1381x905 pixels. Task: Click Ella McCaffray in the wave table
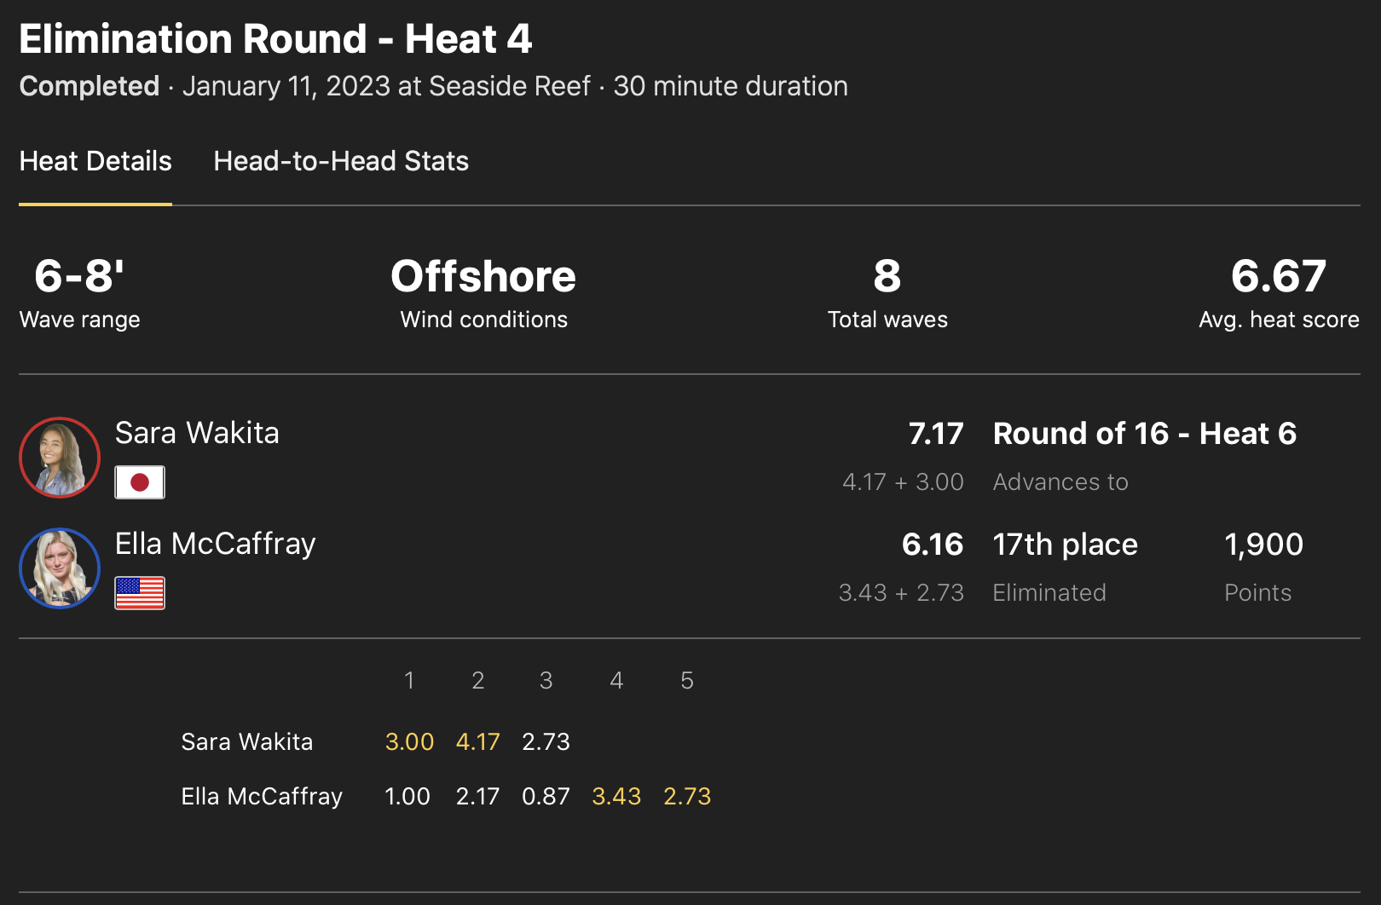point(261,796)
